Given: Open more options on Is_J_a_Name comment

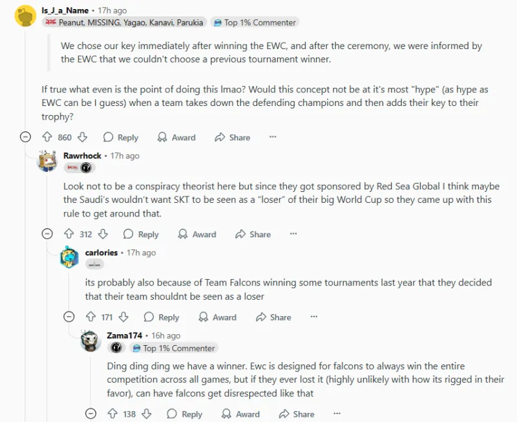Looking at the screenshot, I should [x=273, y=137].
